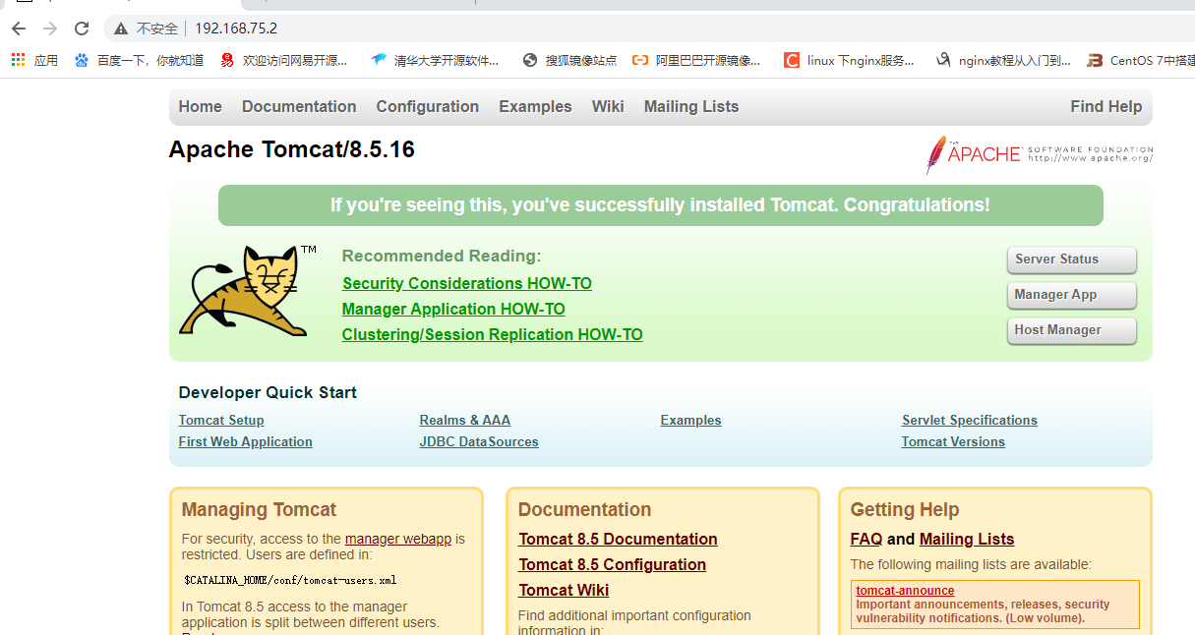
Task: Click the Documentation box heading
Action: click(x=585, y=509)
